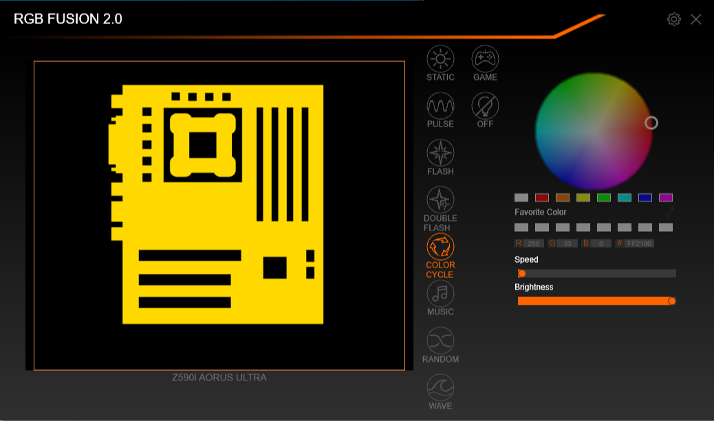Pick the teal preset color swatch
The height and width of the screenshot is (421, 714).
point(625,197)
